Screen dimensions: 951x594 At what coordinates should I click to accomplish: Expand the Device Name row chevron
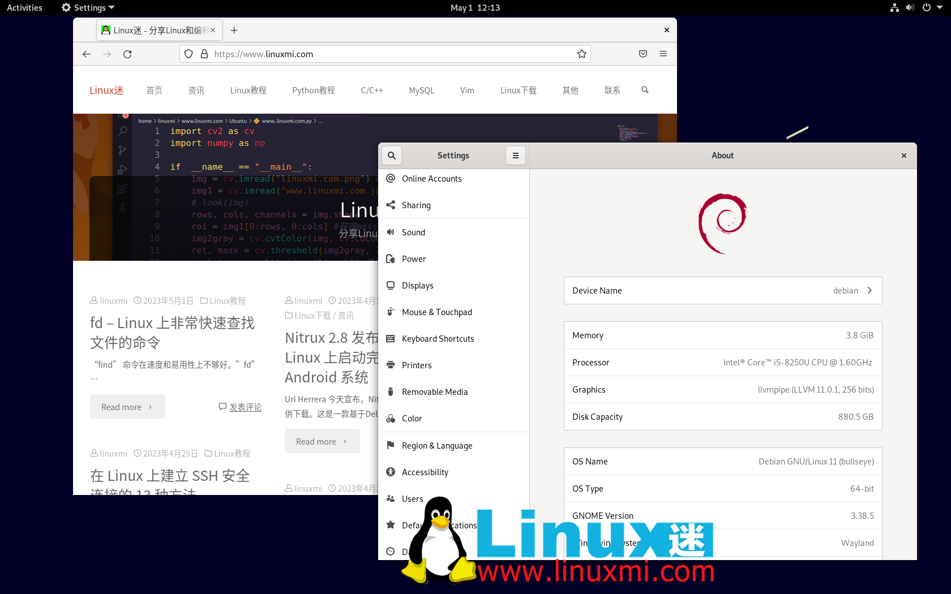(869, 291)
